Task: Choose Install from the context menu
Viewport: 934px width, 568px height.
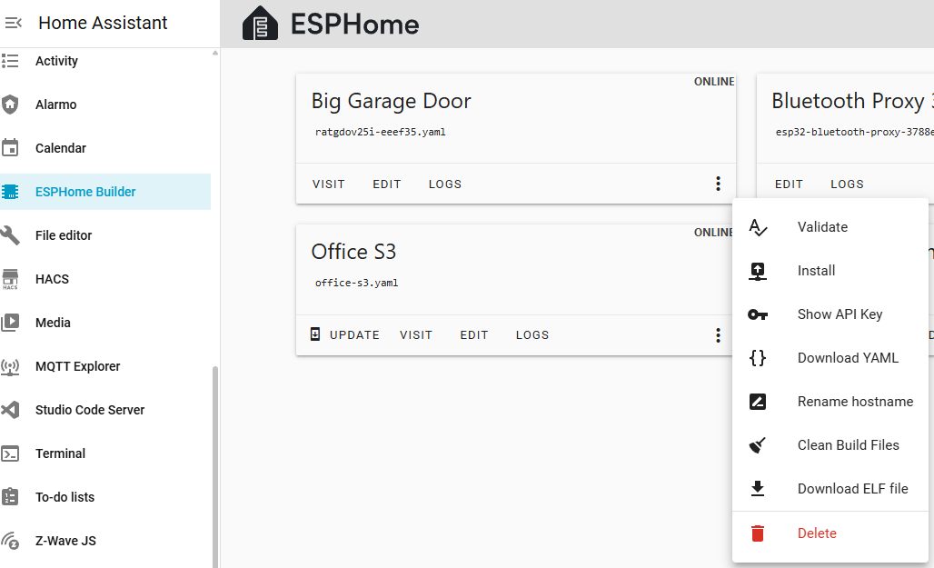Action: (x=830, y=271)
